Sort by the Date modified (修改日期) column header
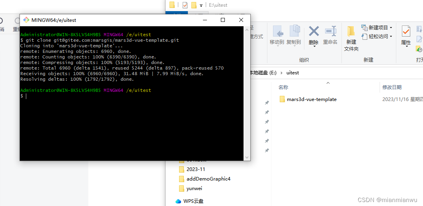 tap(392, 87)
